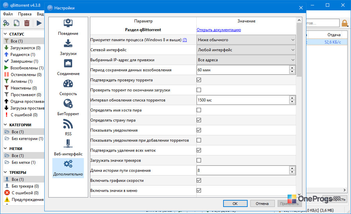Filter by Загружаются (0) status
The width and height of the screenshot is (351, 214).
pos(24,48)
